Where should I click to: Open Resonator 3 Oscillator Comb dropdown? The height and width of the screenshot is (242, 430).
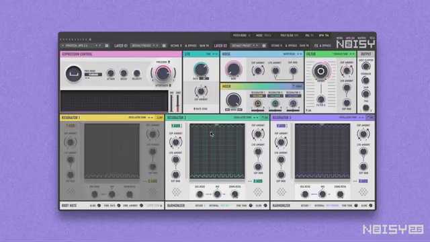pyautogui.click(x=348, y=118)
